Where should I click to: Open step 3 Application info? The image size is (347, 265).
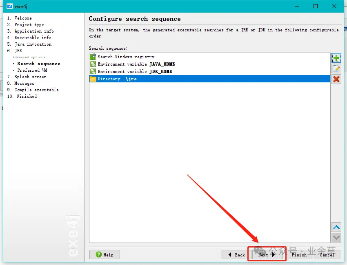pyautogui.click(x=30, y=31)
